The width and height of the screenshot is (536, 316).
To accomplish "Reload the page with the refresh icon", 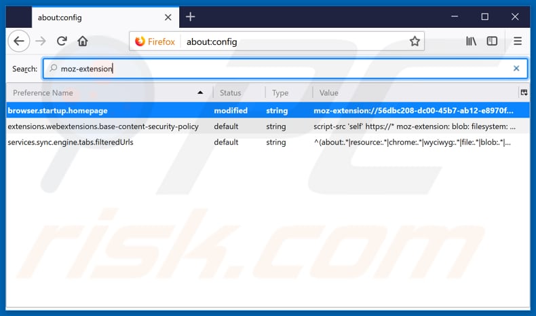I will point(62,41).
